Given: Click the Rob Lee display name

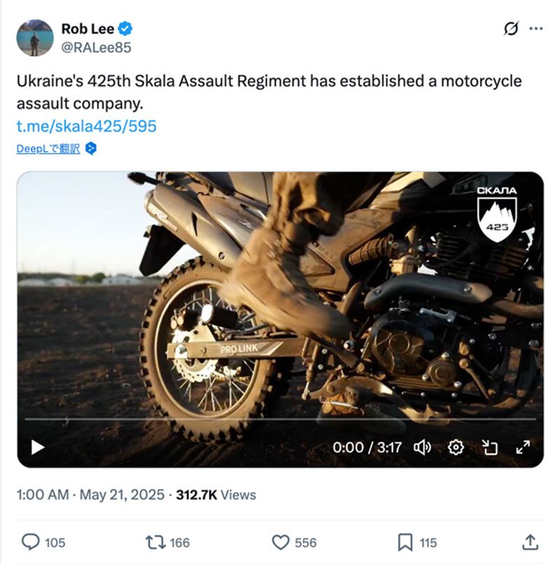Looking at the screenshot, I should 87,29.
